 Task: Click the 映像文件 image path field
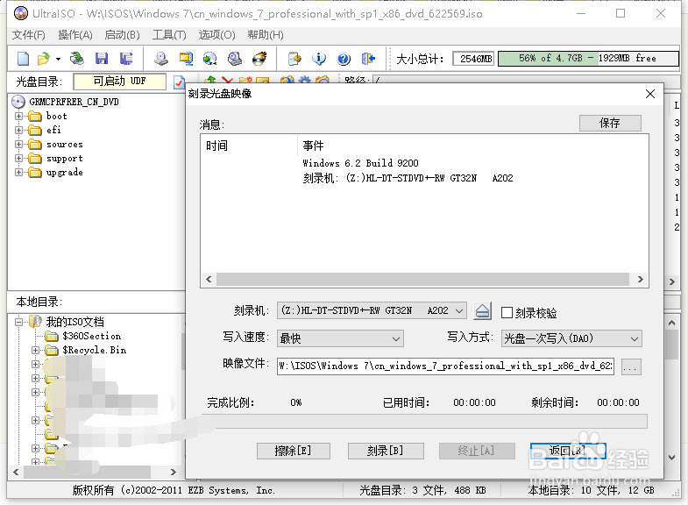tap(445, 366)
